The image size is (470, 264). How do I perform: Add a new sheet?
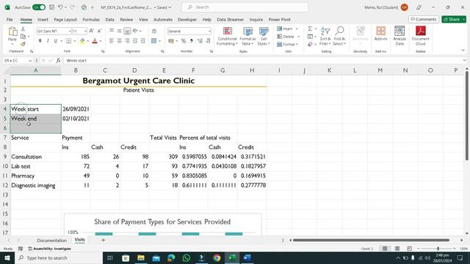pyautogui.click(x=103, y=240)
